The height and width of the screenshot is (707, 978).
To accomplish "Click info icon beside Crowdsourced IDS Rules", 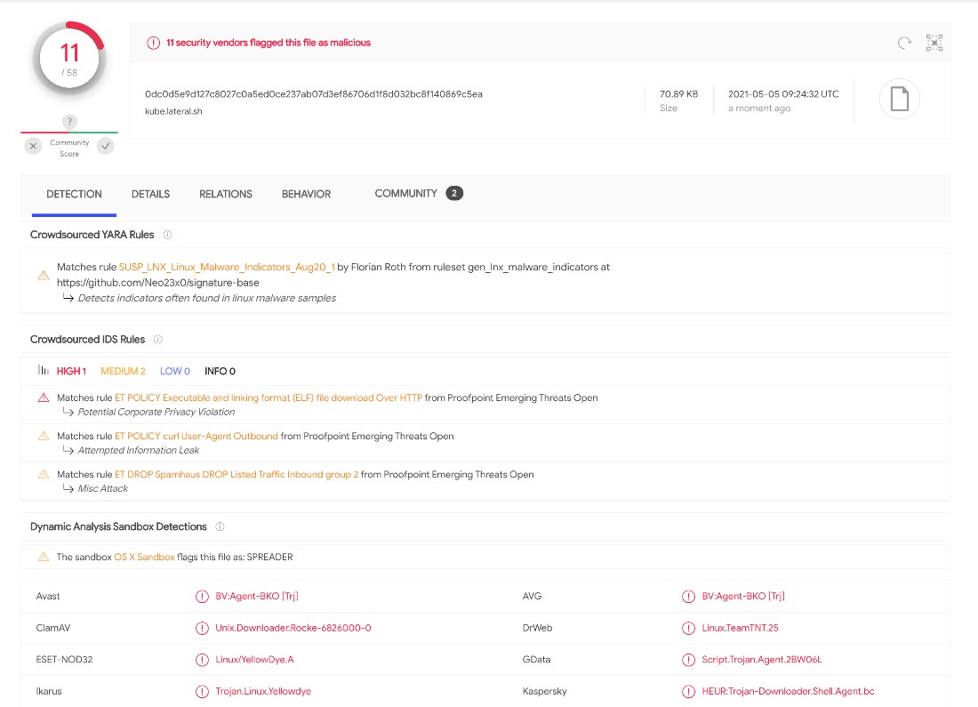I will 158,340.
